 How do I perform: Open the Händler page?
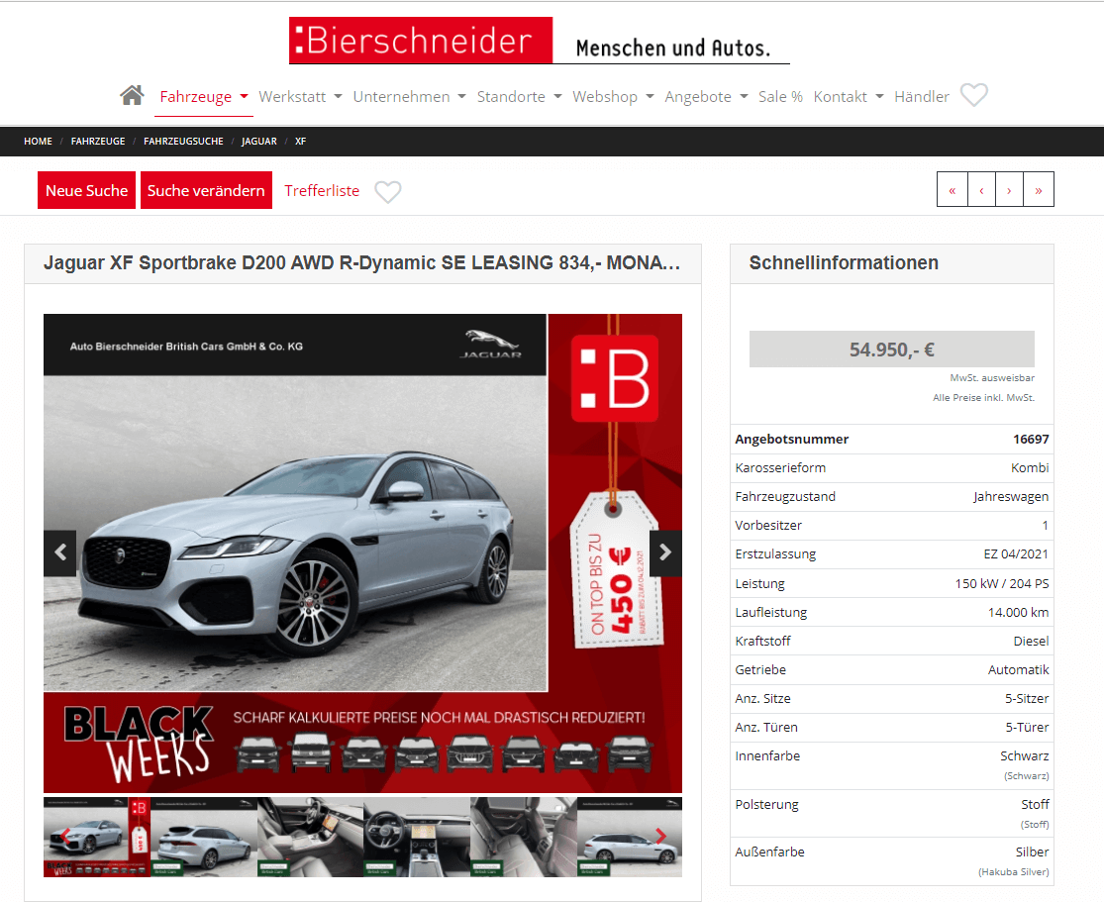(x=922, y=97)
